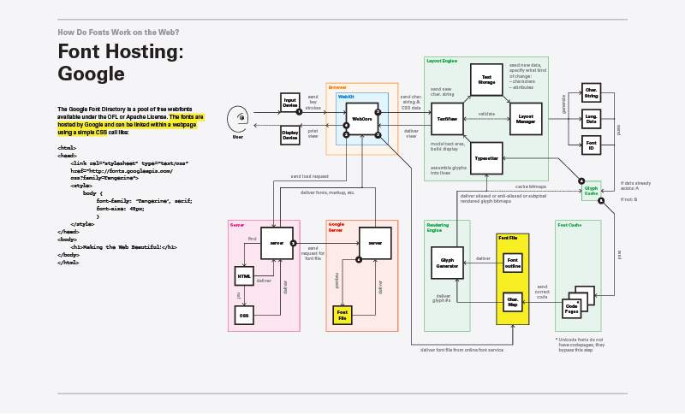Click circle marker 1 on Input Device
Image resolution: width=685 pixels, height=414 pixels.
tap(299, 112)
